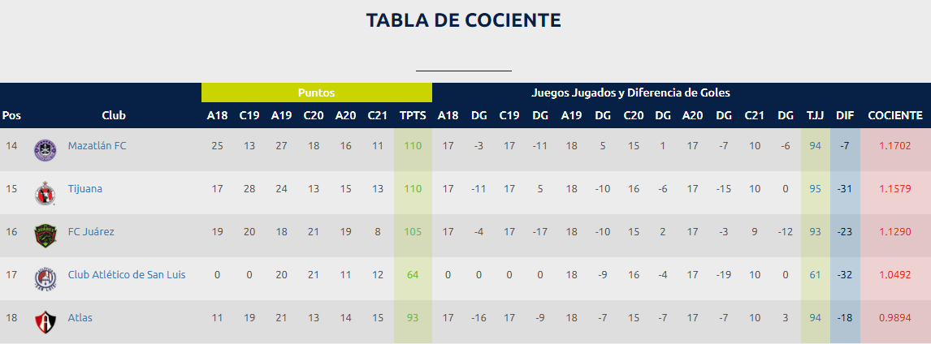Click the Atlas club crest icon
The height and width of the screenshot is (344, 931).
[44, 321]
